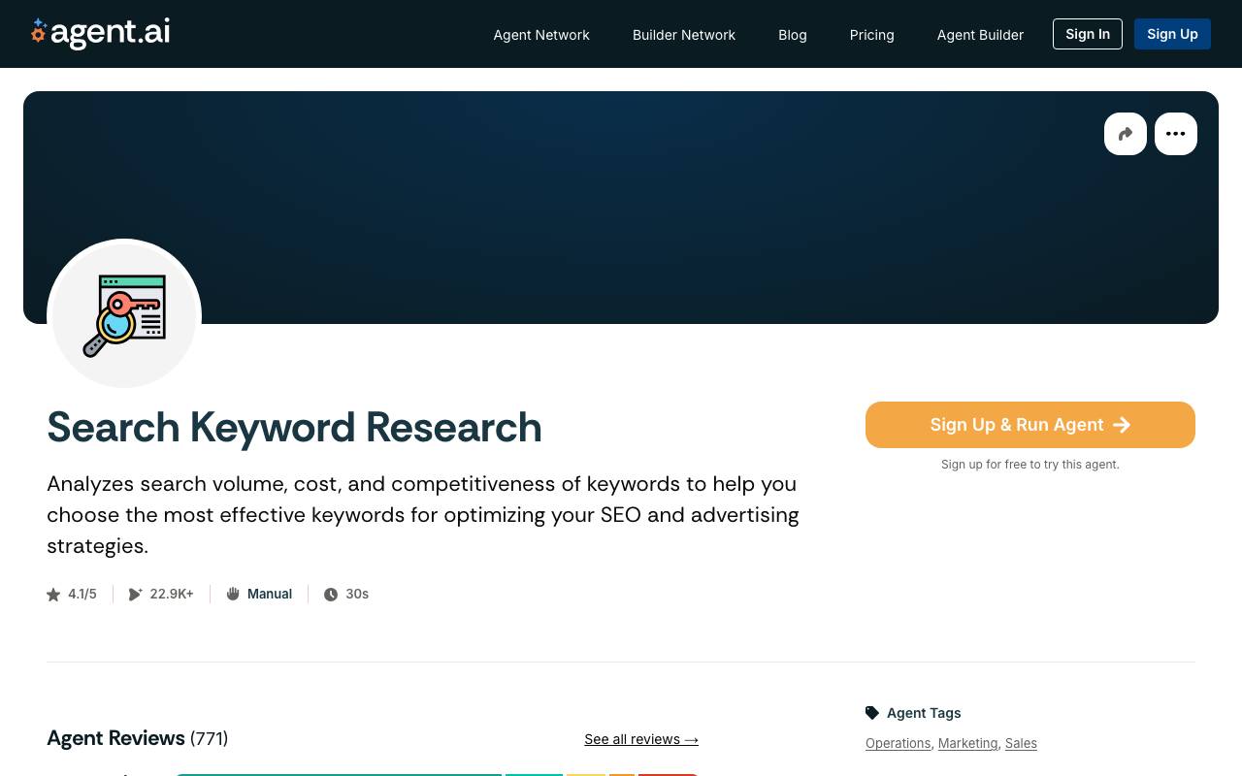Click the Sign Up & Run Agent button
1242x776 pixels.
(x=1030, y=425)
